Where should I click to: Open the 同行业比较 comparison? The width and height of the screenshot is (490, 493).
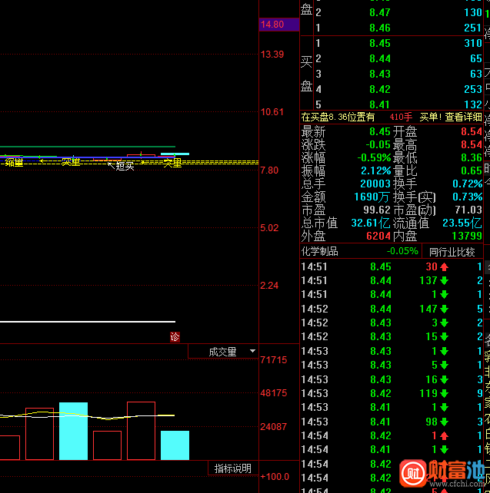coord(452,252)
